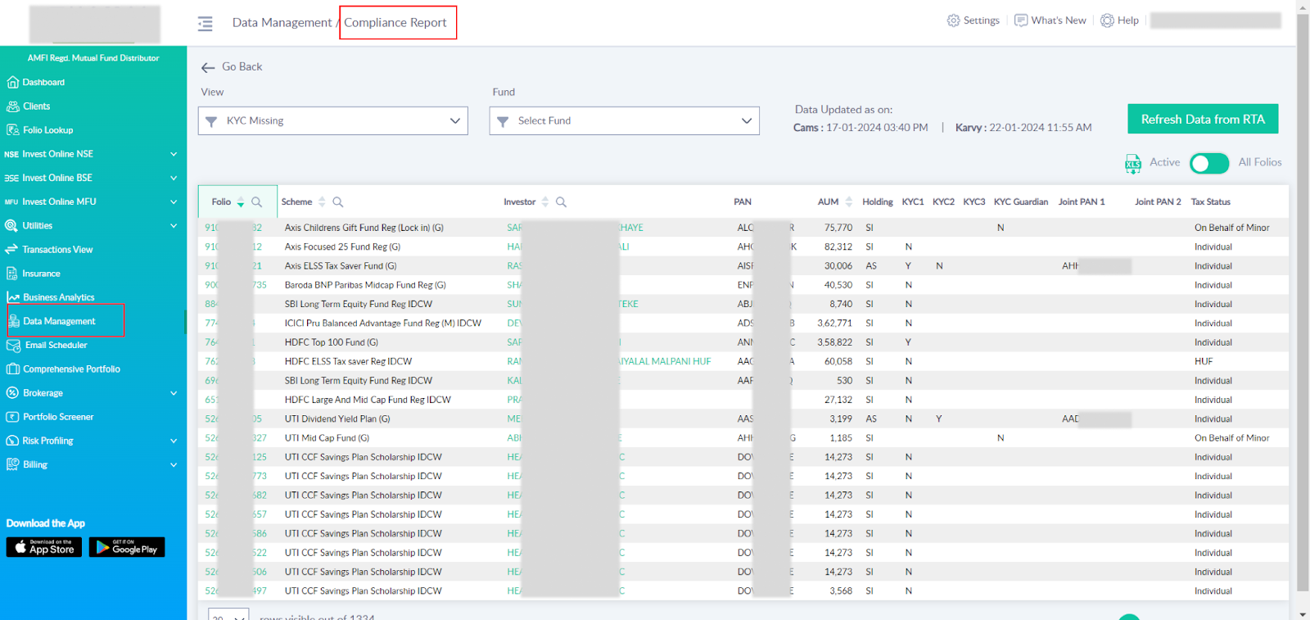The width and height of the screenshot is (1310, 620).
Task: Click the Folio column search icon
Action: 257,202
